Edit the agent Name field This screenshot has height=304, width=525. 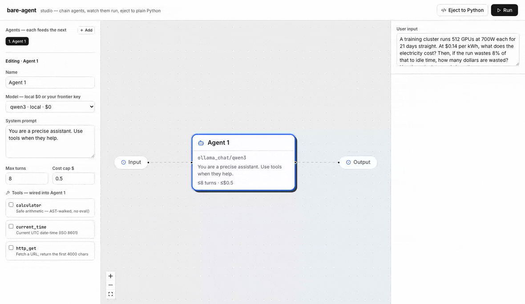pyautogui.click(x=50, y=82)
